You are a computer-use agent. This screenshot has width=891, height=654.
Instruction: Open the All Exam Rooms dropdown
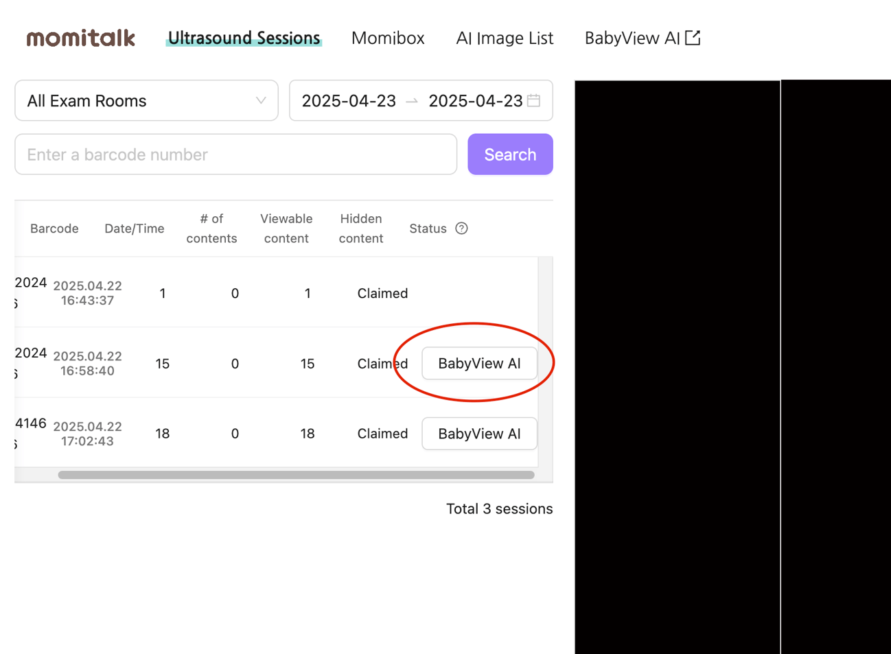(x=137, y=100)
